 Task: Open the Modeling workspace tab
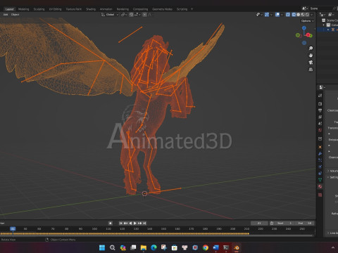click(23, 9)
